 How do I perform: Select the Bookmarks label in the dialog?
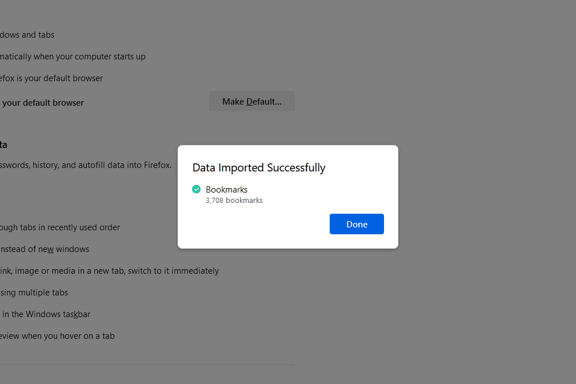pos(226,189)
